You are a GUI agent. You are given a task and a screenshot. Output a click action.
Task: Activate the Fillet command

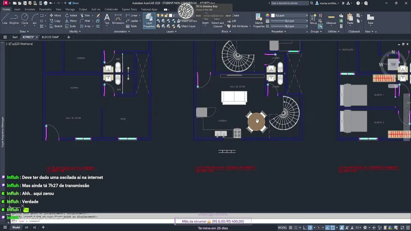tap(85, 21)
